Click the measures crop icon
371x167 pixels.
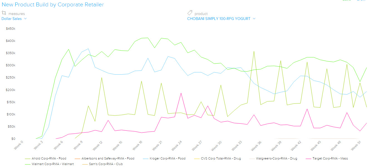pyautogui.click(x=4, y=13)
